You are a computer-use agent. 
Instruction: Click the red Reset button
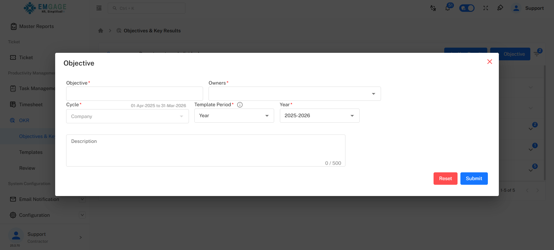pyautogui.click(x=445, y=178)
